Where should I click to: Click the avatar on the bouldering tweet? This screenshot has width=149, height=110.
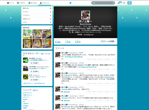click(x=58, y=55)
